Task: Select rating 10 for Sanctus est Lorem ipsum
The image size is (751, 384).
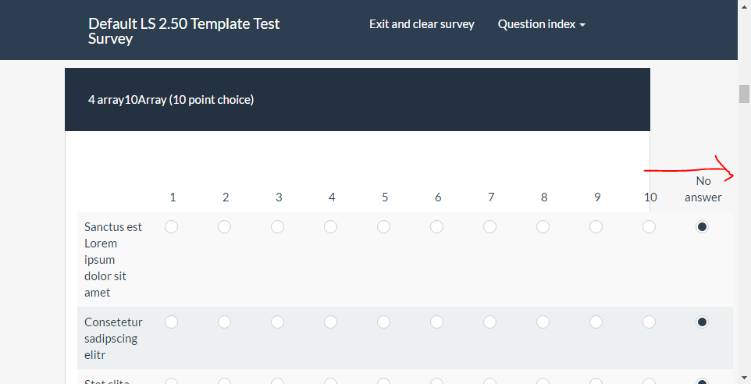Action: [x=650, y=227]
